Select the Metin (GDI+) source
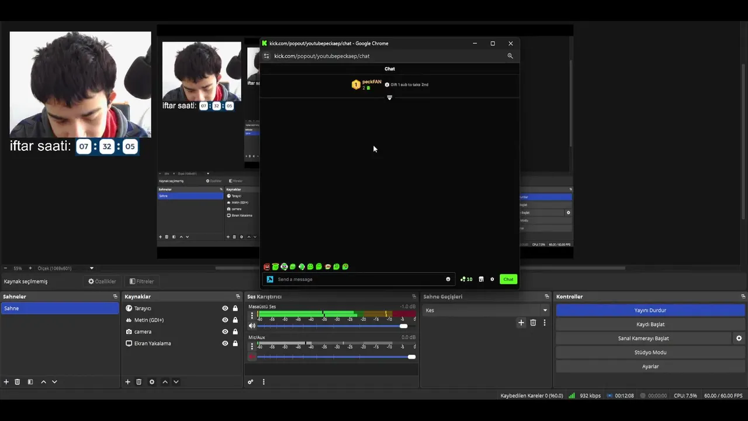This screenshot has width=748, height=421. click(x=149, y=320)
